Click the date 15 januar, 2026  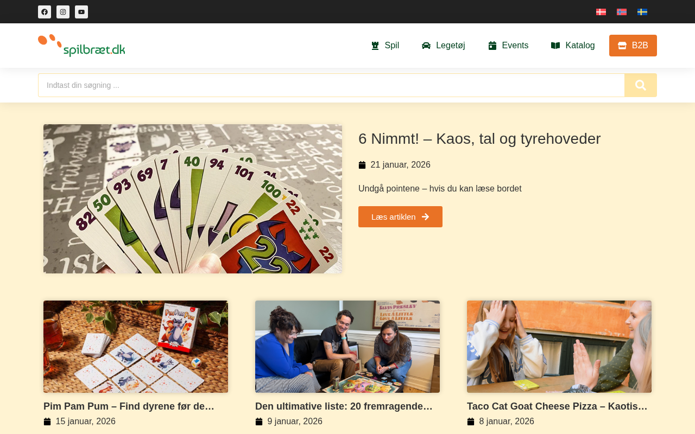(x=85, y=422)
